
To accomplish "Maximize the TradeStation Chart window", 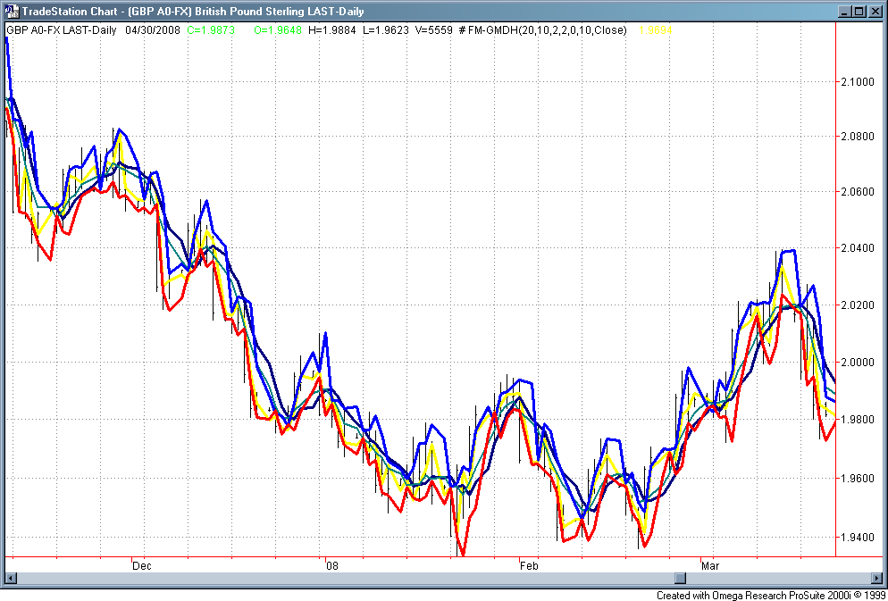I will click(x=859, y=12).
